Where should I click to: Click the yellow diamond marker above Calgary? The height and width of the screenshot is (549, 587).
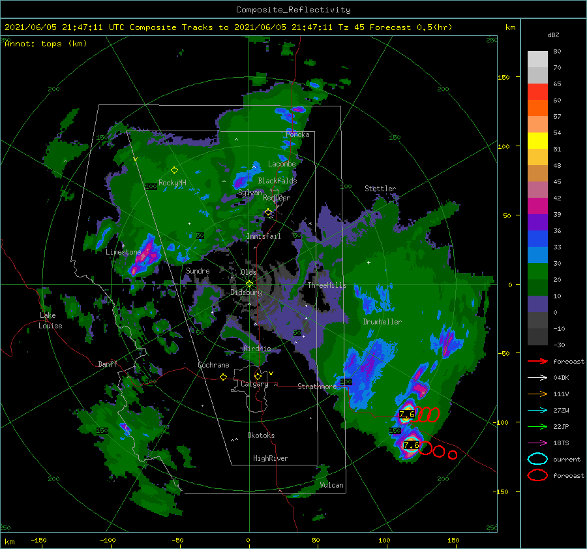click(x=258, y=376)
